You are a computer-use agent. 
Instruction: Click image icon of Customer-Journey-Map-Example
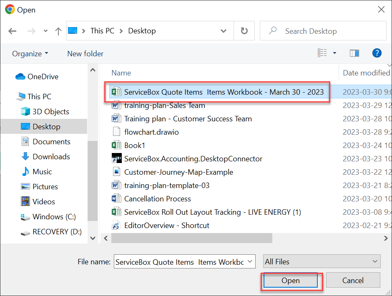click(x=116, y=172)
